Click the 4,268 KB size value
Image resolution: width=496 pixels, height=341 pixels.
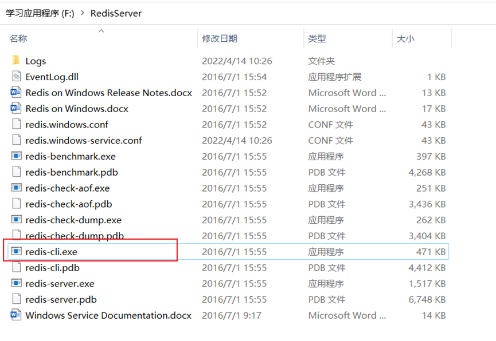point(427,172)
